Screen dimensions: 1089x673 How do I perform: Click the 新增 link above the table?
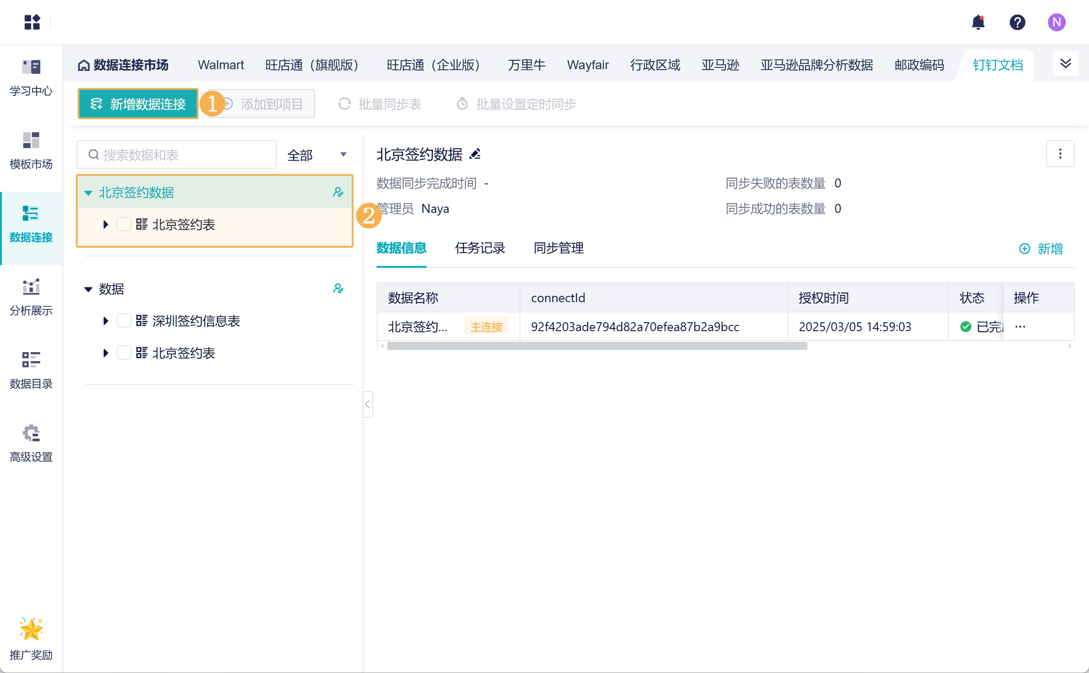pyautogui.click(x=1041, y=249)
